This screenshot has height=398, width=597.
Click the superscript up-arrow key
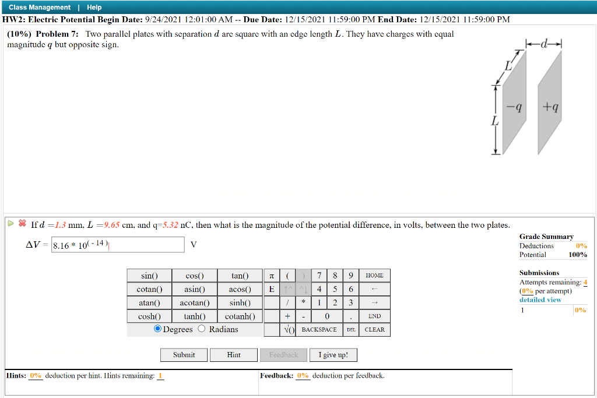pos(288,289)
